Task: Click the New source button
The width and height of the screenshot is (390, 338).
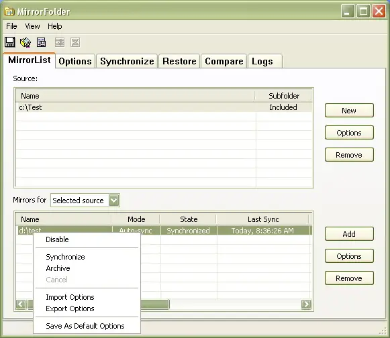Action: pyautogui.click(x=349, y=111)
